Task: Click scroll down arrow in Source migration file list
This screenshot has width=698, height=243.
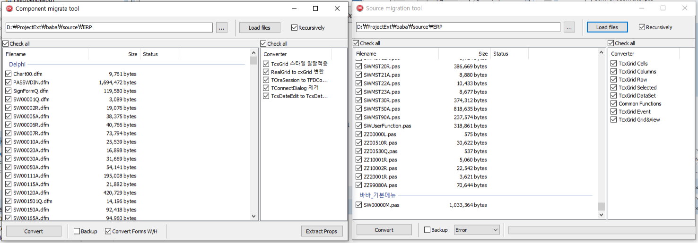Action: 601,215
